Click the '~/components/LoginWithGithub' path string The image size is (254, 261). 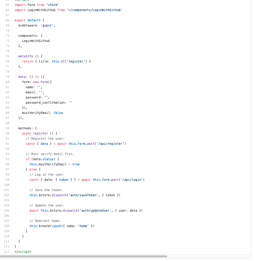coord(94,10)
